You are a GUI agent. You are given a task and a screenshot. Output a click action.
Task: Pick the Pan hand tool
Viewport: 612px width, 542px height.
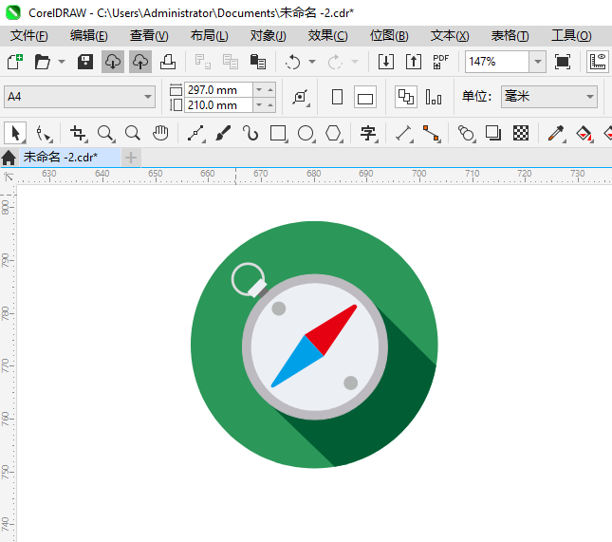pyautogui.click(x=161, y=133)
